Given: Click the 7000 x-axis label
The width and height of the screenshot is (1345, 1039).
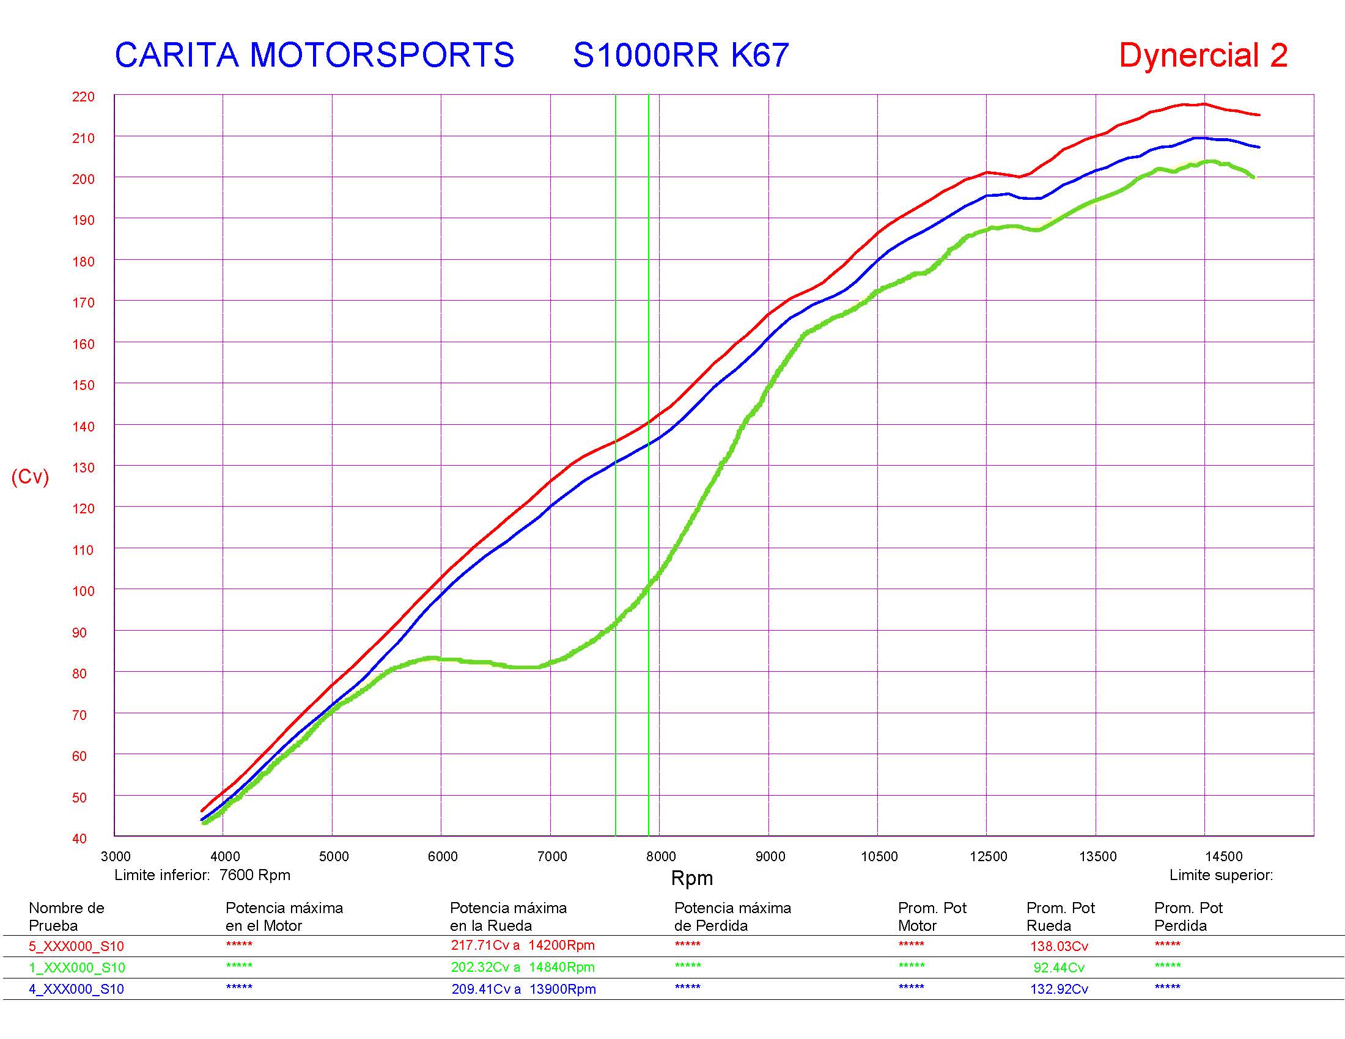Looking at the screenshot, I should pyautogui.click(x=552, y=856).
